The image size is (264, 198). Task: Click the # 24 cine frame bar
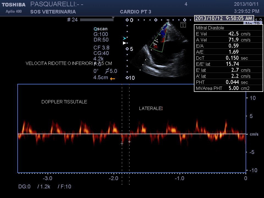coord(96,20)
